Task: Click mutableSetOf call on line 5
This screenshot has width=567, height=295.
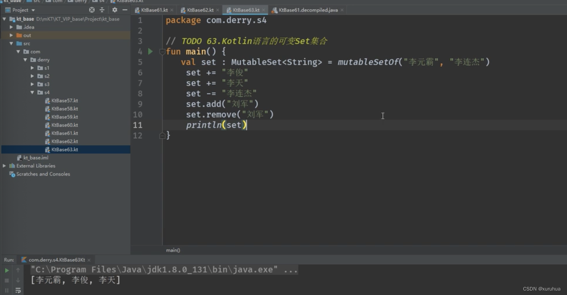Action: [369, 62]
